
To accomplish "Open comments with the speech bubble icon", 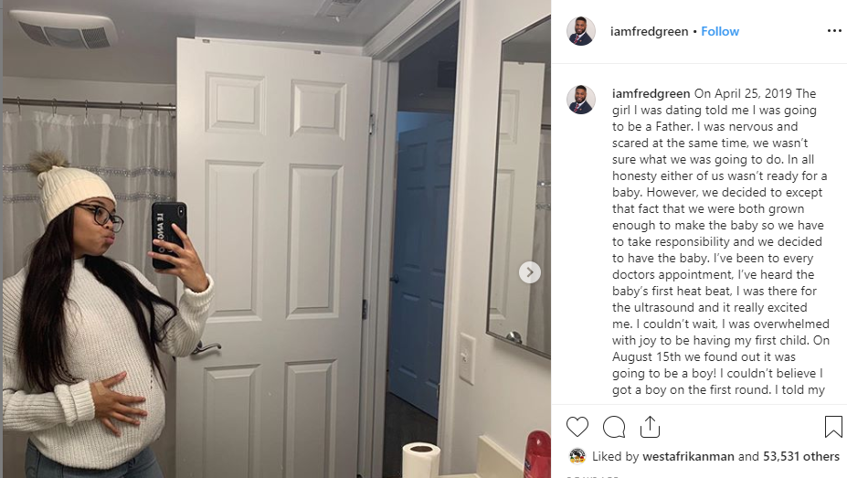I will [x=614, y=427].
